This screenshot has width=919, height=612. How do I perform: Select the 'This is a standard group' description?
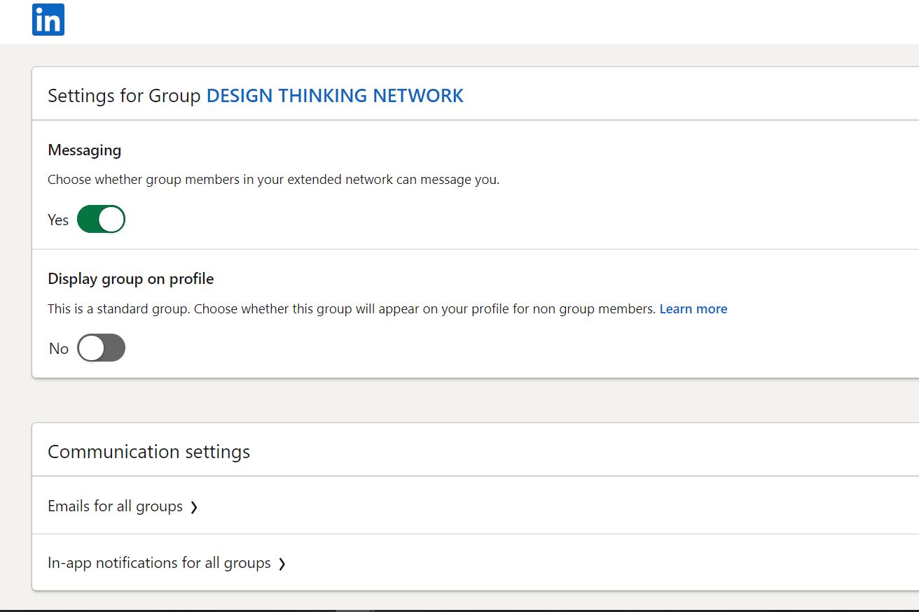click(x=352, y=308)
